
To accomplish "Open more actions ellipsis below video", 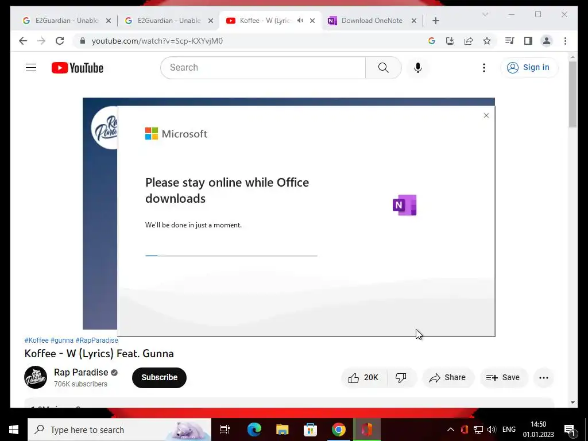I will (543, 378).
